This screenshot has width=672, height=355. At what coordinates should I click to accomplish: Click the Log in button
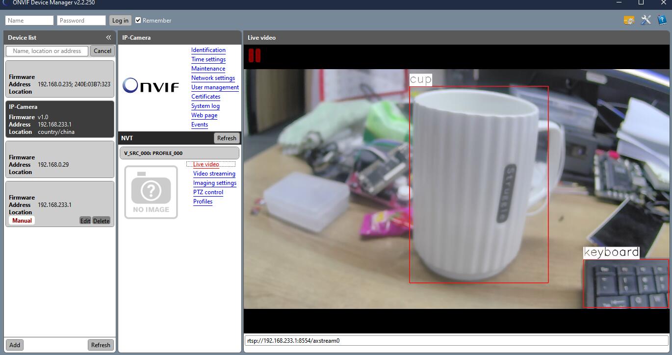[120, 20]
